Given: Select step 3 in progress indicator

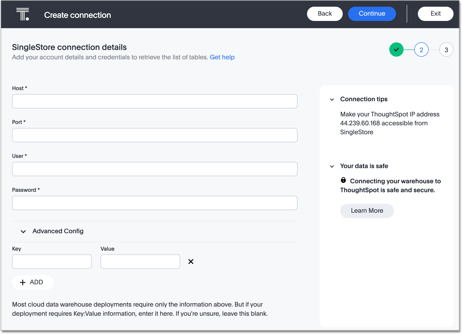Looking at the screenshot, I should (446, 49).
